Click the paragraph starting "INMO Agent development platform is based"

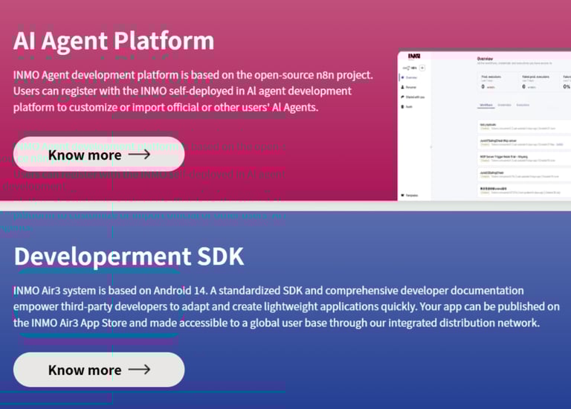coord(193,91)
